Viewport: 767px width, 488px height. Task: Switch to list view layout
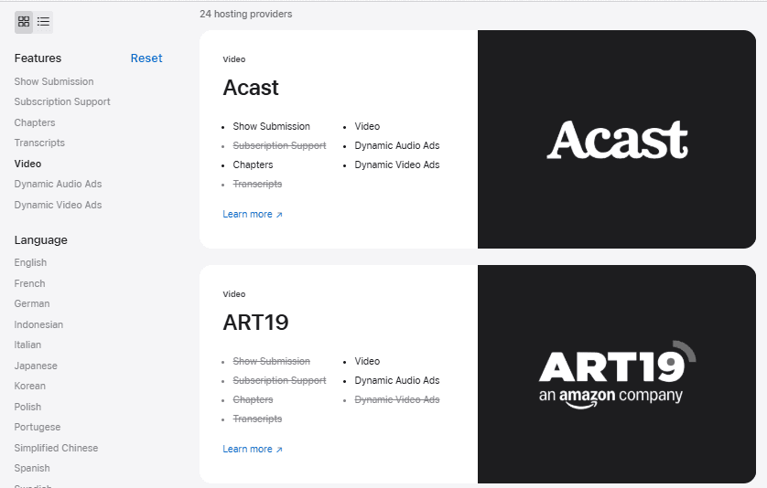click(44, 22)
